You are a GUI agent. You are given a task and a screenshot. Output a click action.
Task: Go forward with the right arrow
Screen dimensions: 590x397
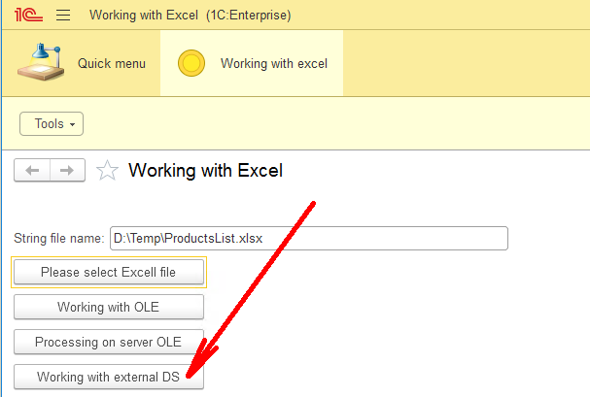[67, 171]
